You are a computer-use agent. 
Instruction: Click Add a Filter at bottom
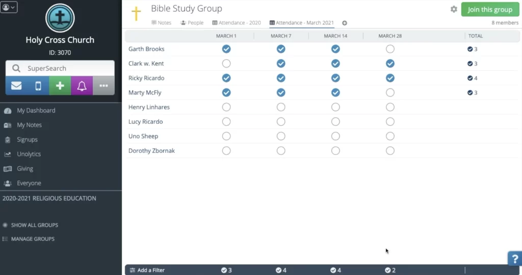[x=147, y=270]
